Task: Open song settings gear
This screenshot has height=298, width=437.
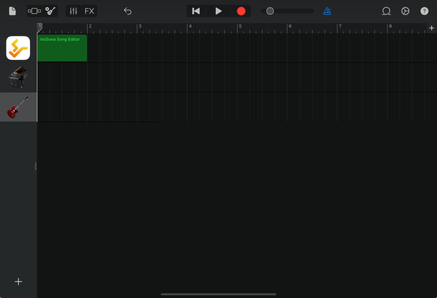Action: [x=405, y=11]
